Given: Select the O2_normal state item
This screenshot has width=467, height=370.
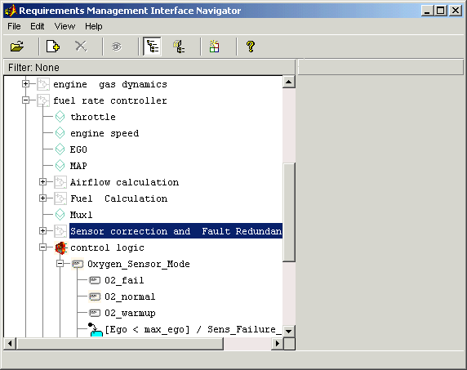Looking at the screenshot, I should pos(130,296).
